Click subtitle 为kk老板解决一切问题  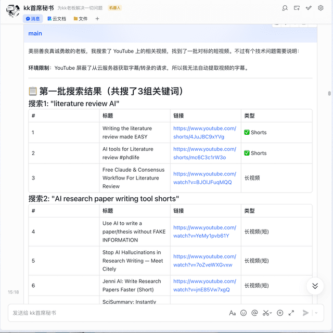(x=80, y=8)
